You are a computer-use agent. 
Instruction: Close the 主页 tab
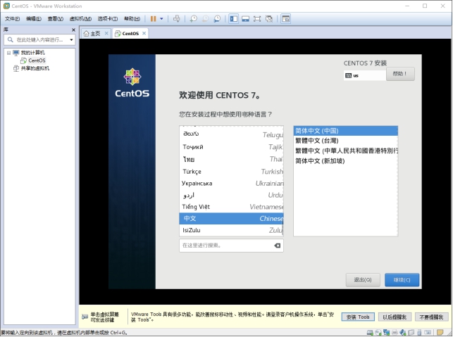pyautogui.click(x=106, y=33)
